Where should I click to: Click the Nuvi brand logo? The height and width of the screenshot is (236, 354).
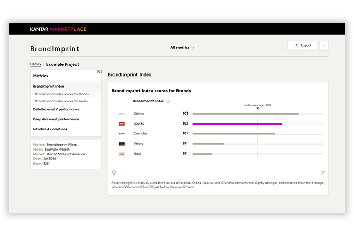click(x=122, y=154)
